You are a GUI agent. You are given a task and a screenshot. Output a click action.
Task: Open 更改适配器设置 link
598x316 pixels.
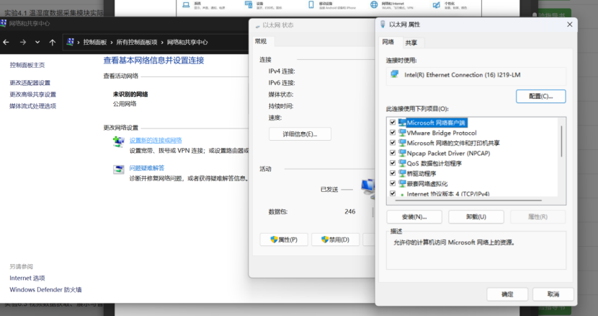pyautogui.click(x=30, y=82)
